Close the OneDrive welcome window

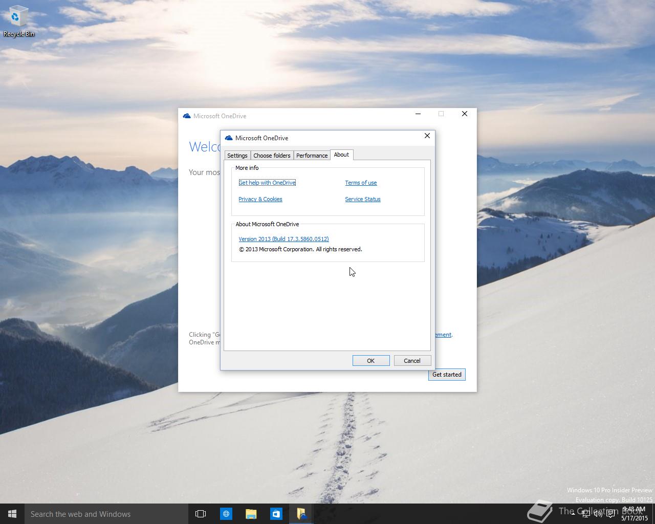[465, 114]
